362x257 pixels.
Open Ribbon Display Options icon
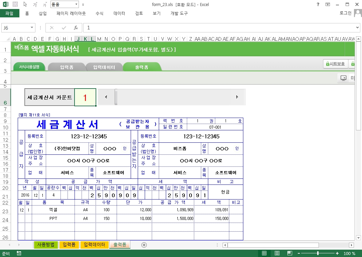click(x=328, y=5)
